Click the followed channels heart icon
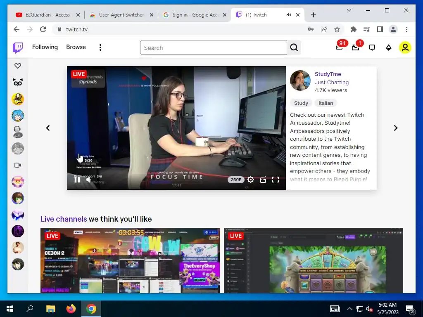 coord(18,66)
